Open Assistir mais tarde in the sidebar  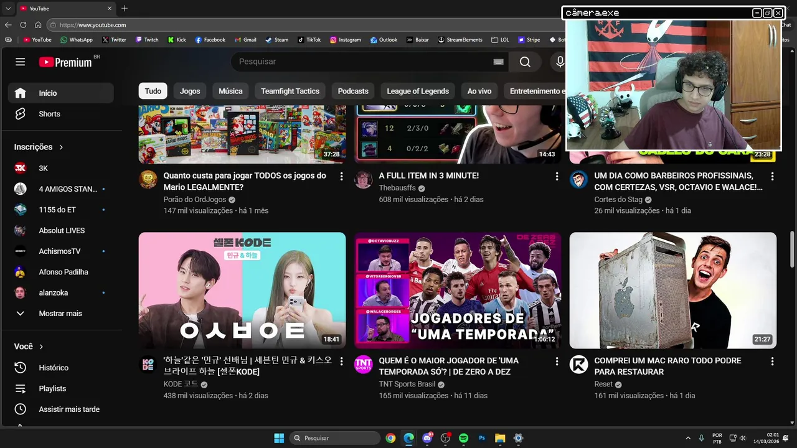click(x=61, y=409)
